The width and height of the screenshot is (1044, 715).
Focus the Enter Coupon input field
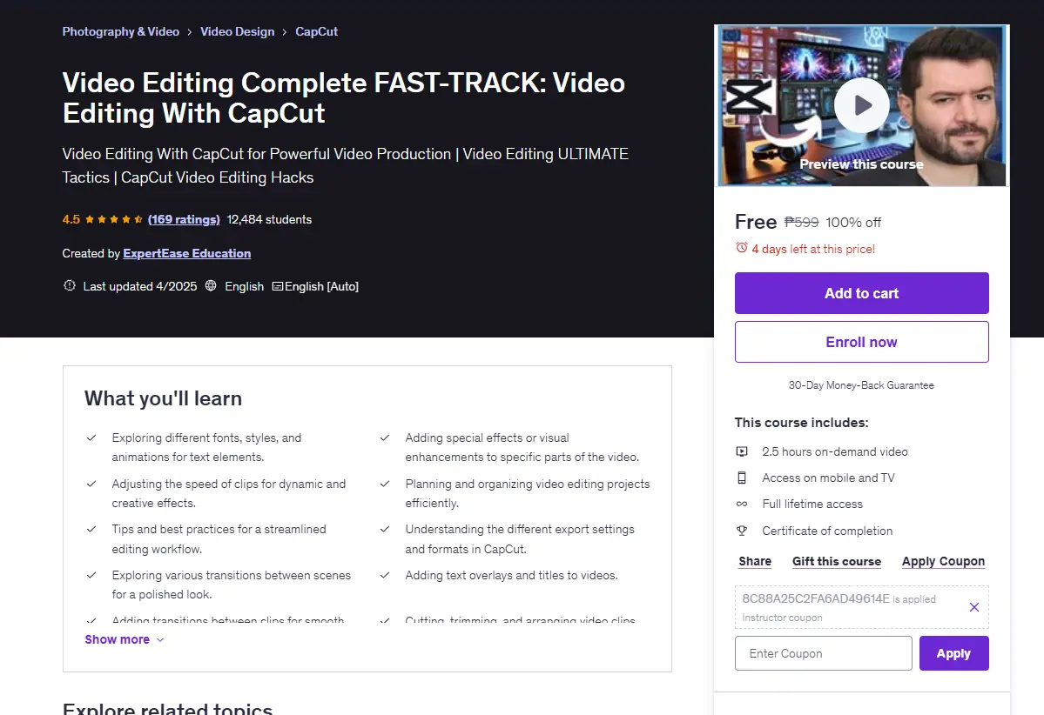click(823, 653)
